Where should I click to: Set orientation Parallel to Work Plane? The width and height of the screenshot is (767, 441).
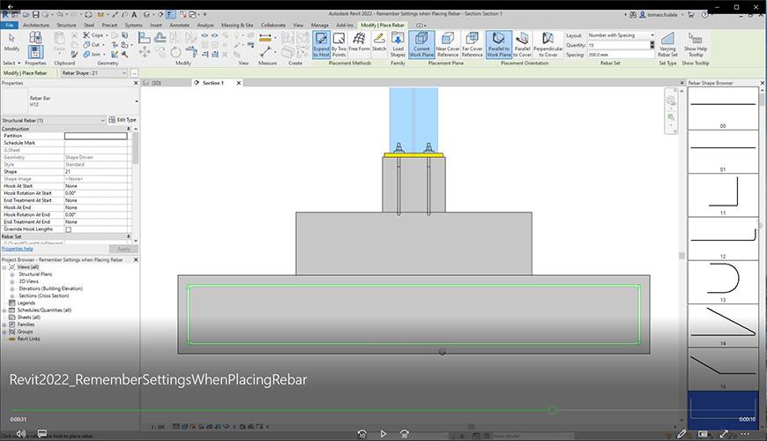[x=498, y=44]
